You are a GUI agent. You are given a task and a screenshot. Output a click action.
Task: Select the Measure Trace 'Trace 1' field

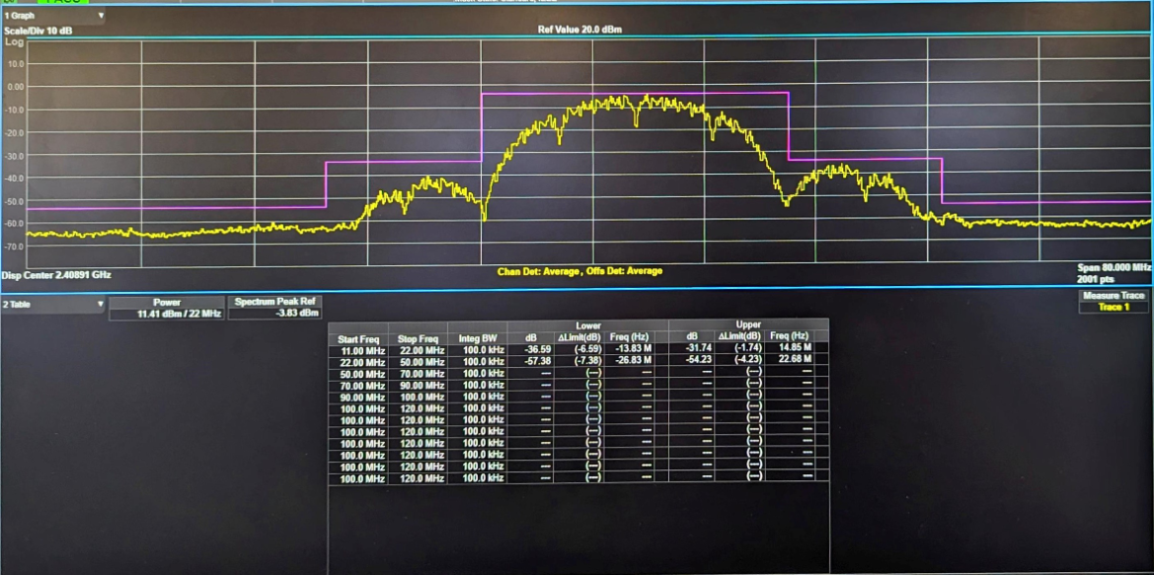pos(1114,307)
